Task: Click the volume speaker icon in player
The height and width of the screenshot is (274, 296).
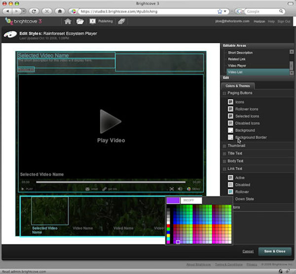Action: [180, 189]
